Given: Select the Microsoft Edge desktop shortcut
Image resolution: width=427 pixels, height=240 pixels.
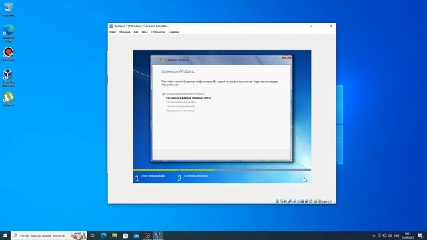Looking at the screenshot, I should [x=9, y=33].
